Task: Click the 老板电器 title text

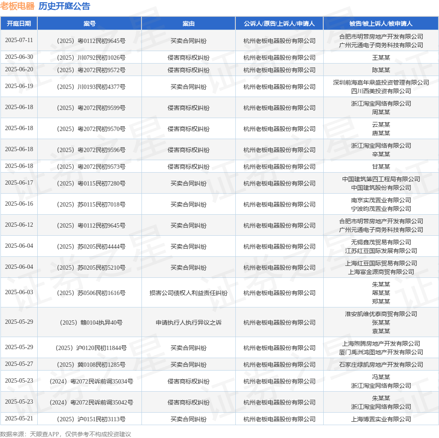Action: click(17, 6)
